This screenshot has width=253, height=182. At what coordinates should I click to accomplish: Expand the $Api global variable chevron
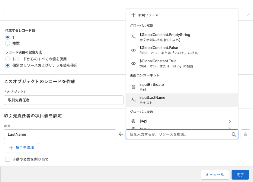tap(230, 121)
